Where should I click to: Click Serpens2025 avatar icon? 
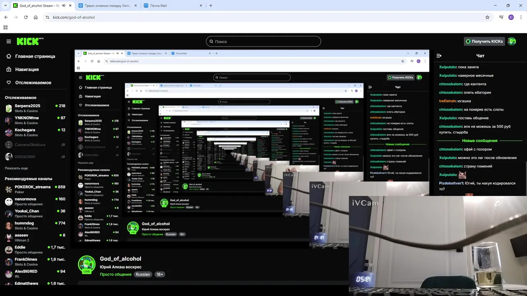9,109
